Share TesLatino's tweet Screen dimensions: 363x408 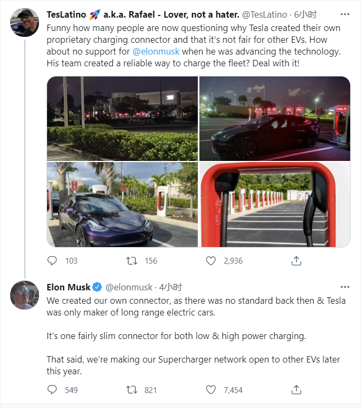click(297, 260)
